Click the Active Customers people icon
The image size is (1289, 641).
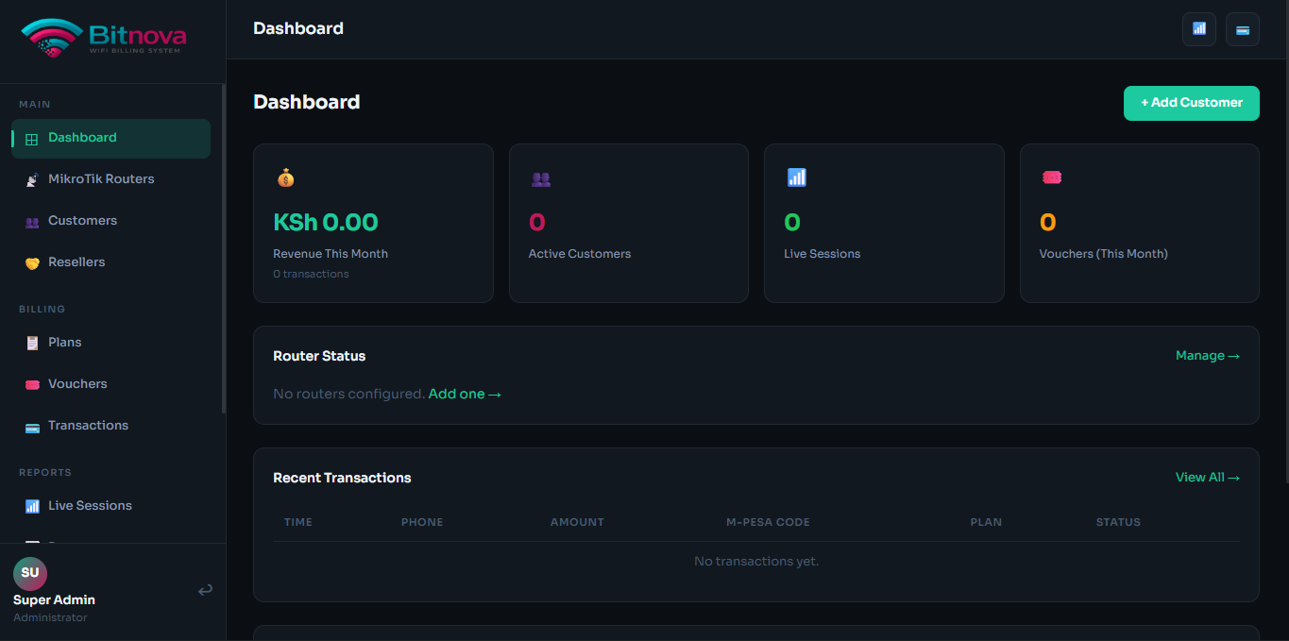point(541,177)
